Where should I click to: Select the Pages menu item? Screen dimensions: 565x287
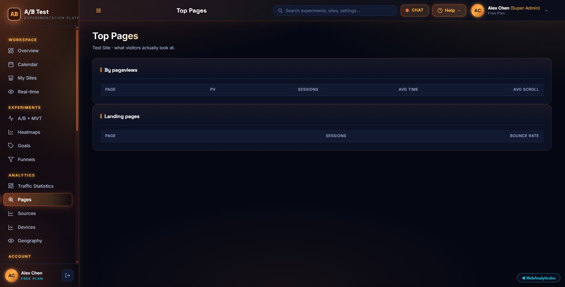37,199
